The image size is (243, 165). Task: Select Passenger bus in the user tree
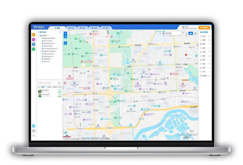[x=48, y=56]
